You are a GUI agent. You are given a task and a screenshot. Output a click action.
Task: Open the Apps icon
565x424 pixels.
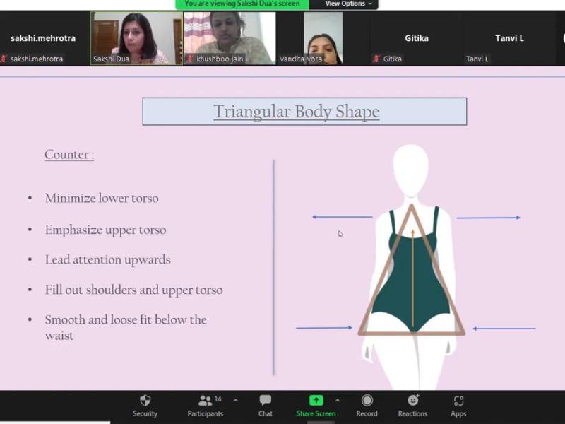tap(458, 401)
